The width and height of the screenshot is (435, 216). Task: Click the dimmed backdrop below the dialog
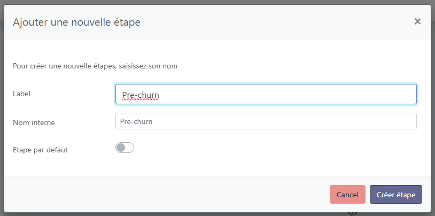pos(160,212)
